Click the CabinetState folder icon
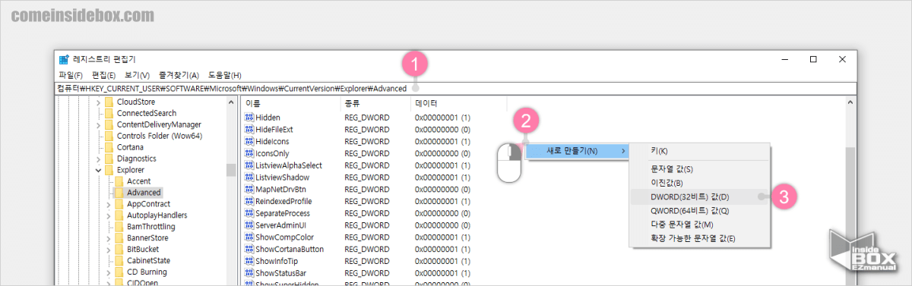 [119, 260]
